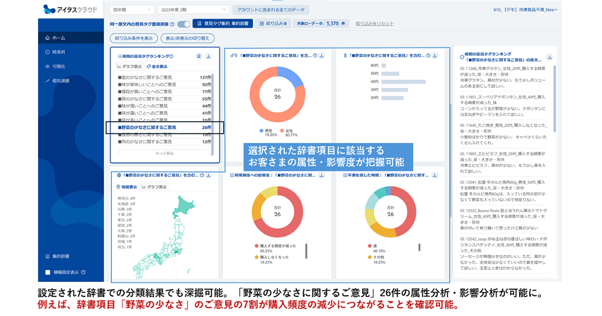Toggle その他 legend entry in 不満を感じた時間 chart
This screenshot has height=316, width=602.
point(376,259)
